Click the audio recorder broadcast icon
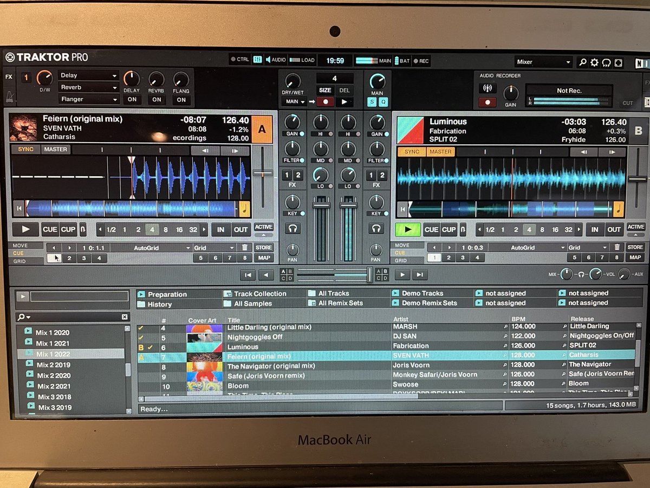The width and height of the screenshot is (650, 488). click(487, 88)
